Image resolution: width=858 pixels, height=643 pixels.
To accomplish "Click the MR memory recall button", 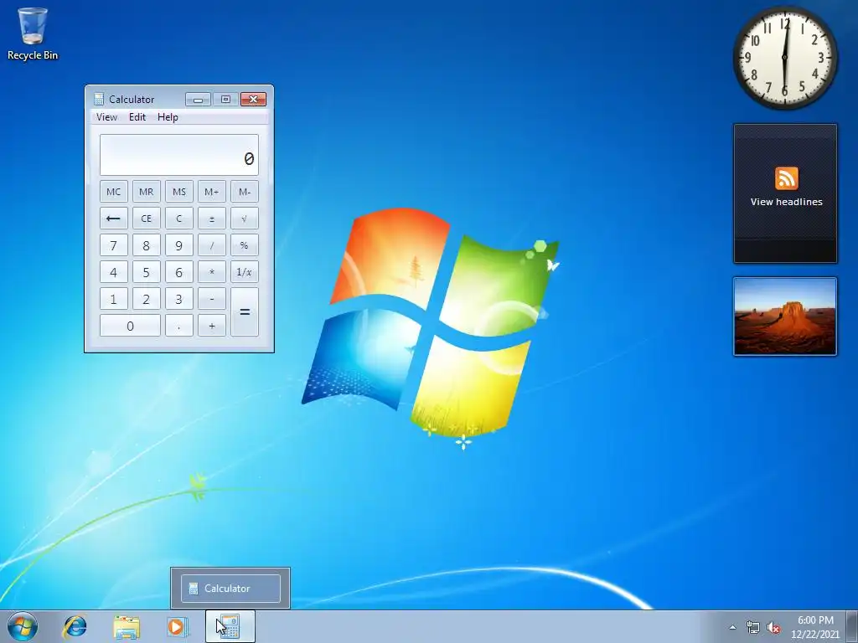I will (x=146, y=192).
